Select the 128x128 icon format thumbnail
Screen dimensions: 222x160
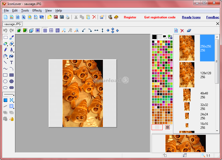(x=187, y=75)
